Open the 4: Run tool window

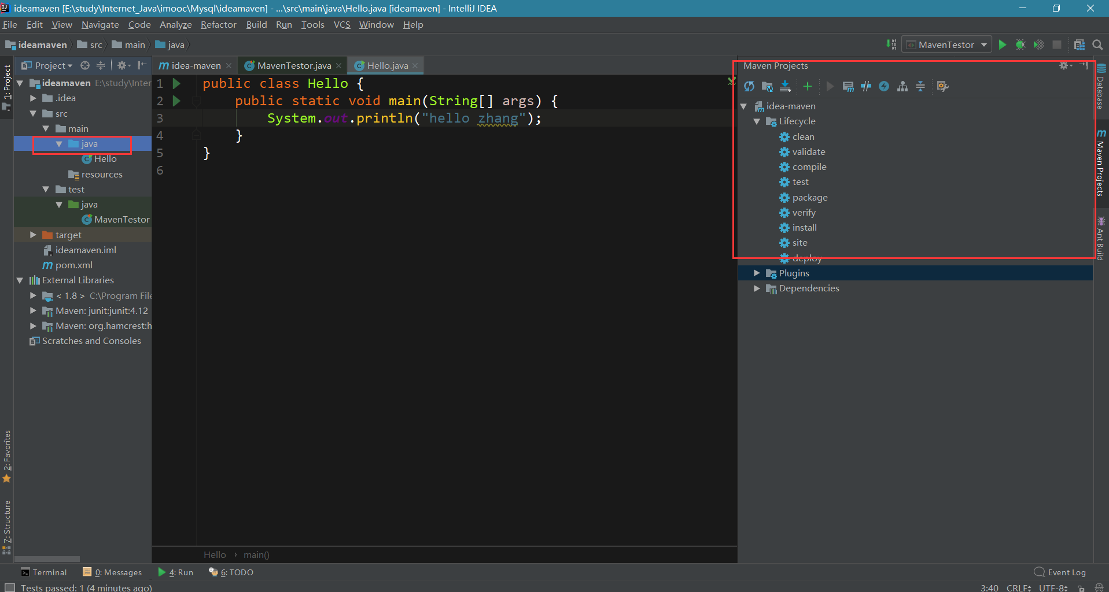tap(176, 572)
